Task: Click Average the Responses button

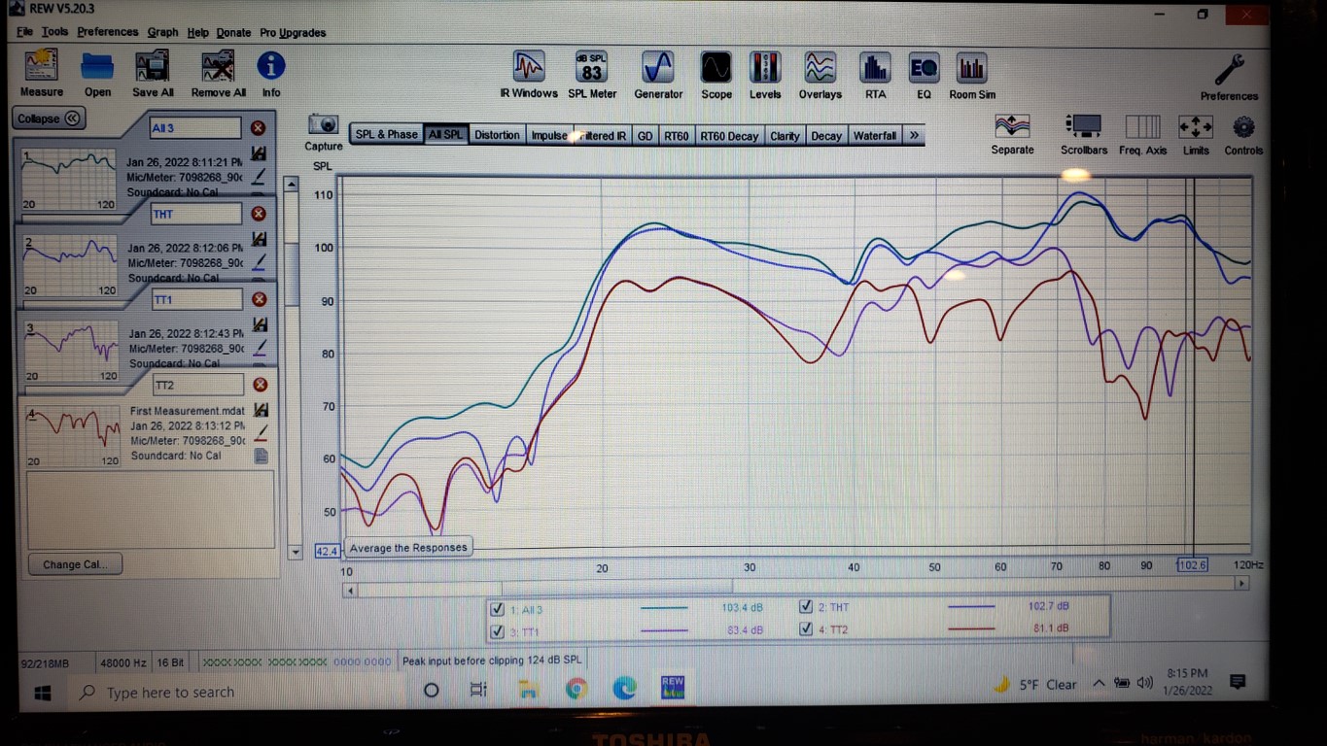Action: point(408,548)
